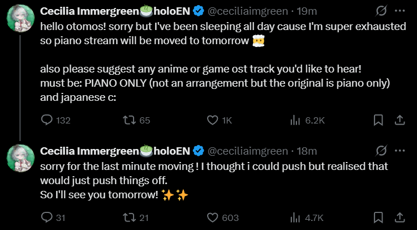
Task: Reply to the first piano stream tweet
Action: coord(48,120)
